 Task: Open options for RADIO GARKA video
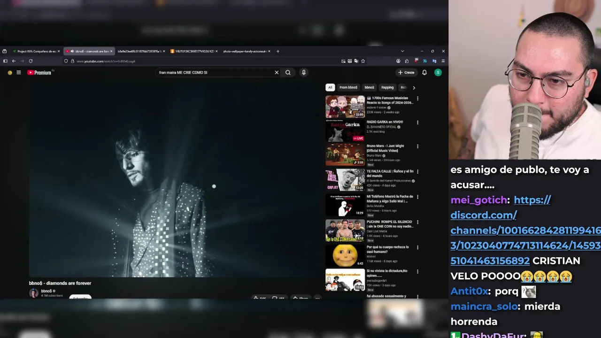417,123
